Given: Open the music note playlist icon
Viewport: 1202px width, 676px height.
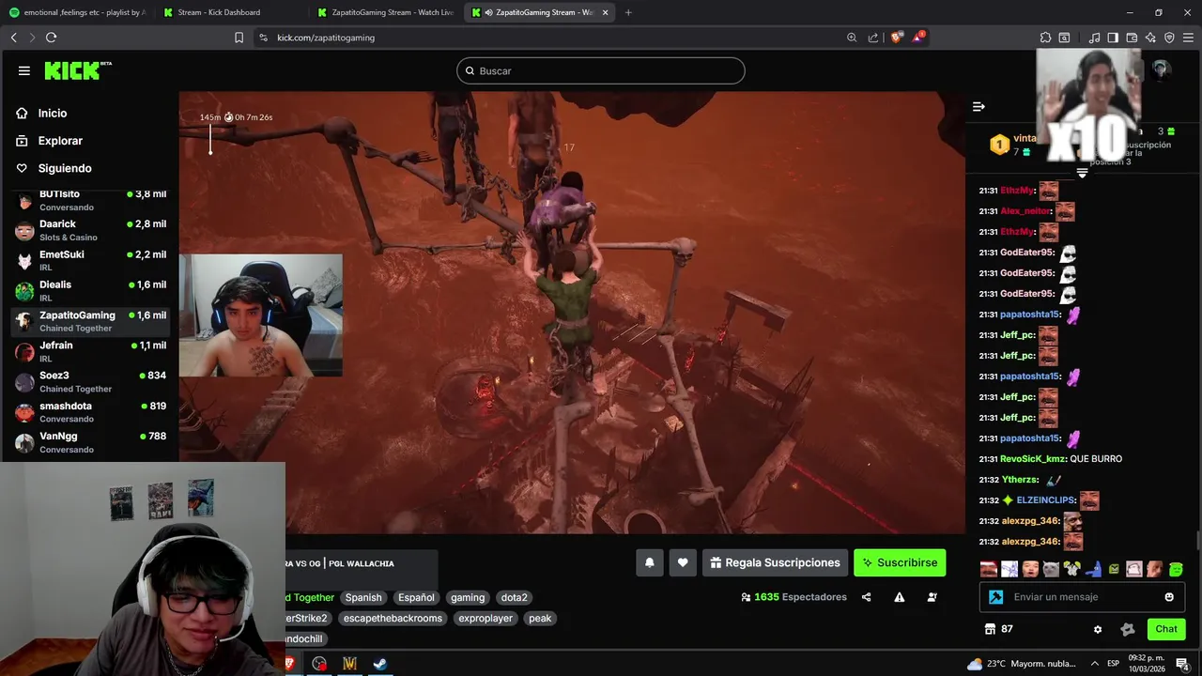Looking at the screenshot, I should [1094, 38].
